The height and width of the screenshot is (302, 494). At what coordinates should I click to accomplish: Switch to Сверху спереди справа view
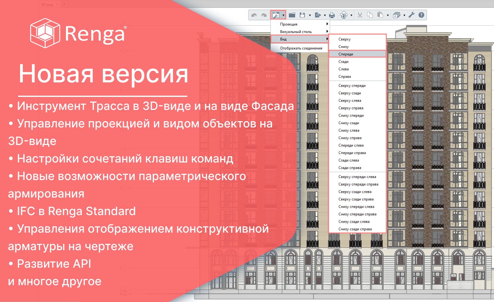pyautogui.click(x=357, y=184)
